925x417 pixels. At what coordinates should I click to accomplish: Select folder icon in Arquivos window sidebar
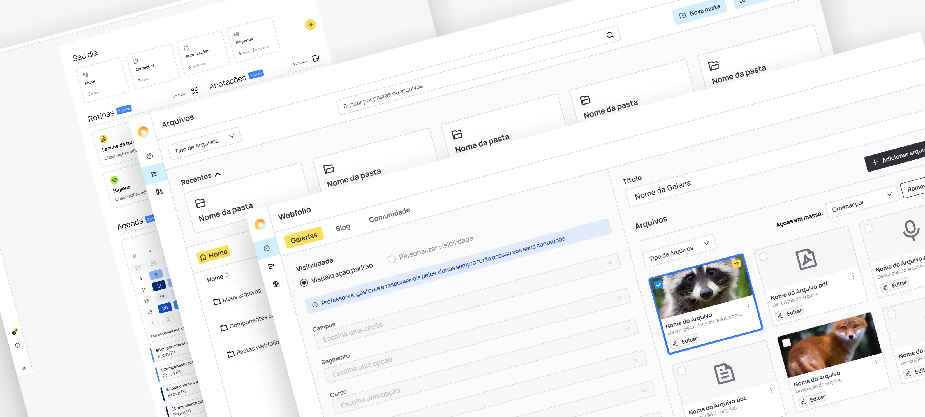click(154, 174)
